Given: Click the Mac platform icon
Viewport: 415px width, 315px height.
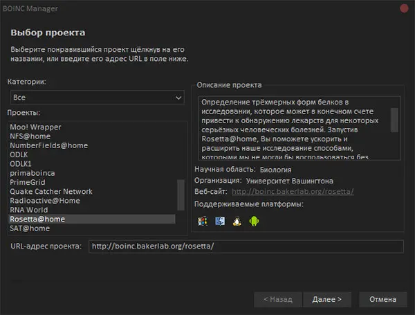Looking at the screenshot, I should click(220, 222).
